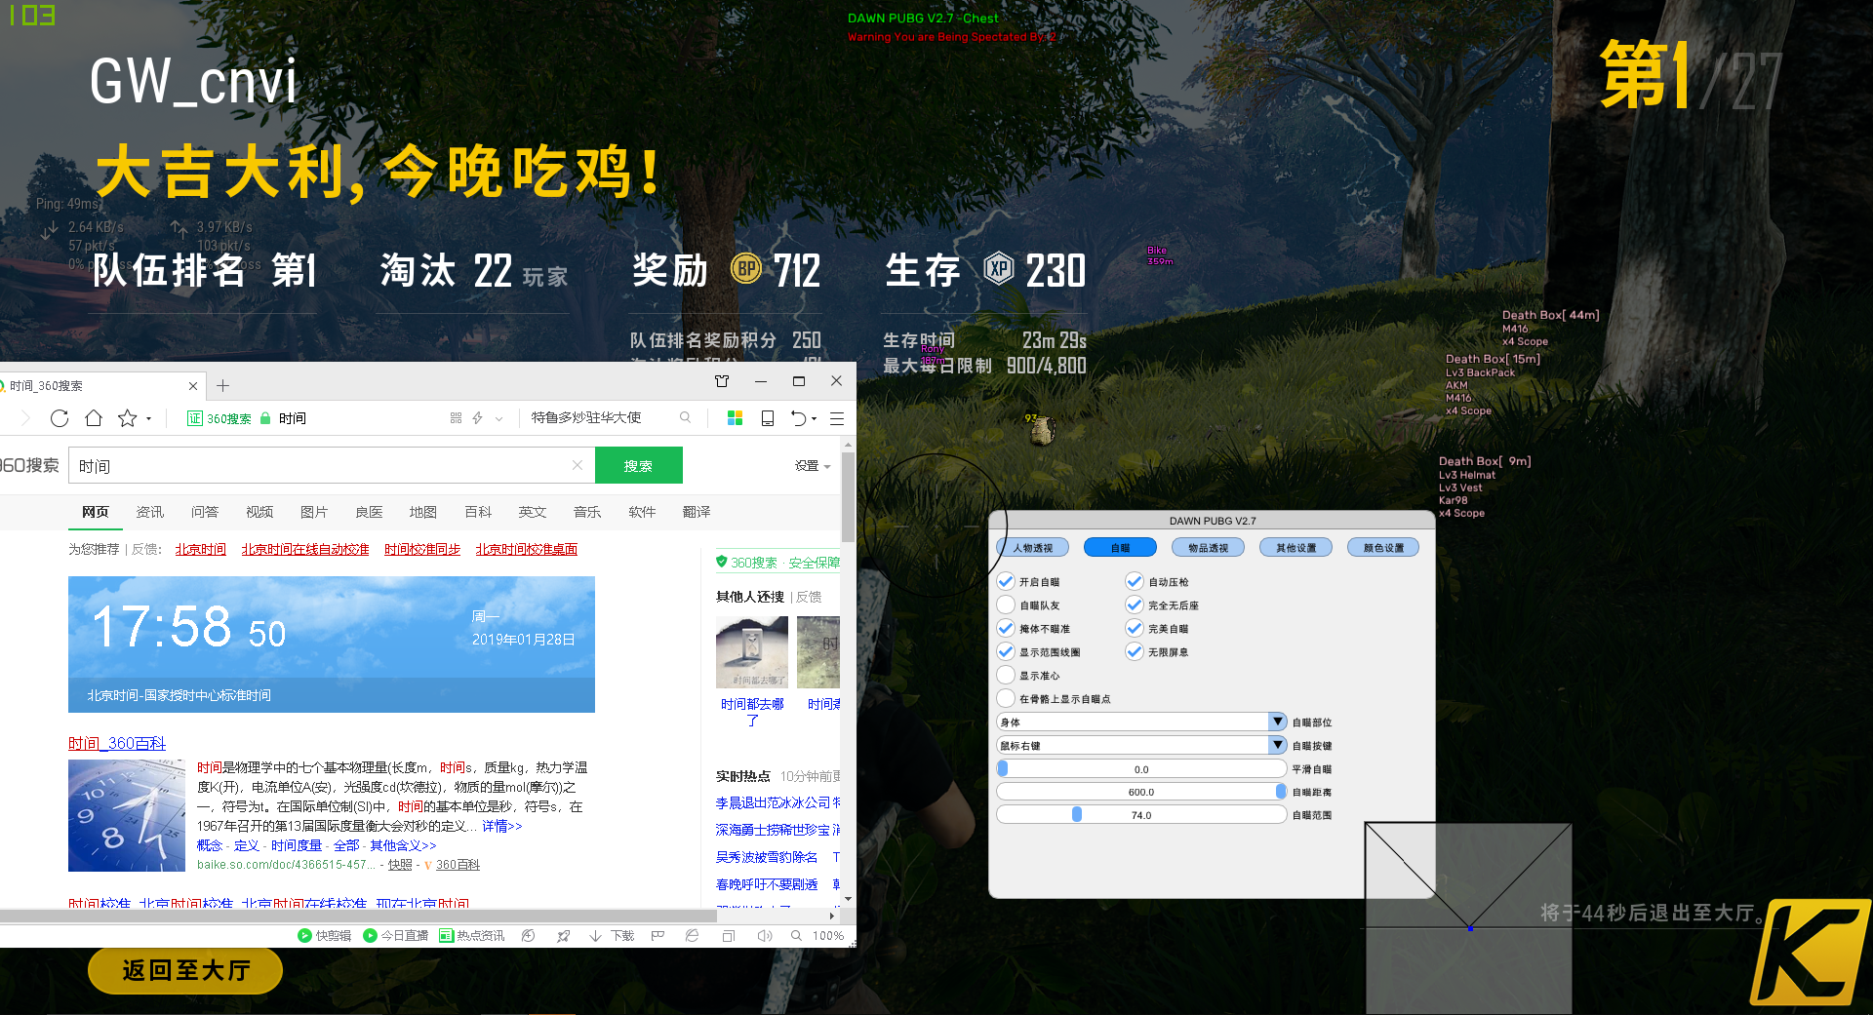Toggle the 完全无后座 checkbox
The width and height of the screenshot is (1873, 1015).
tap(1135, 605)
